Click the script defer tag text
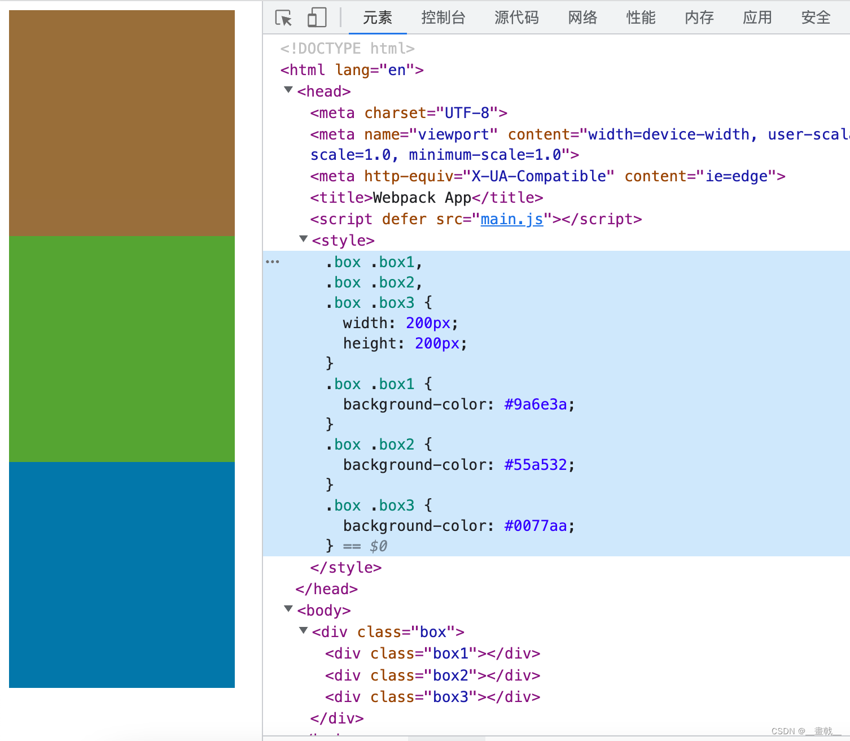Image resolution: width=850 pixels, height=741 pixels. pos(476,219)
